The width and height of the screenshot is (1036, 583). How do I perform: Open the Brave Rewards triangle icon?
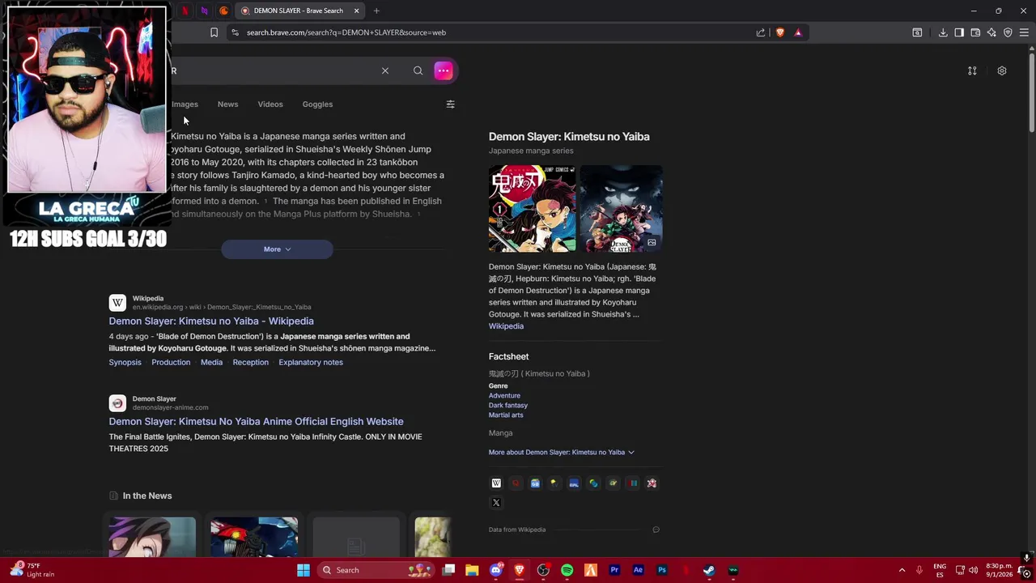coord(798,32)
